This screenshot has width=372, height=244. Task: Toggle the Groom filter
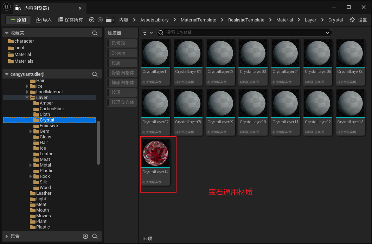121,53
